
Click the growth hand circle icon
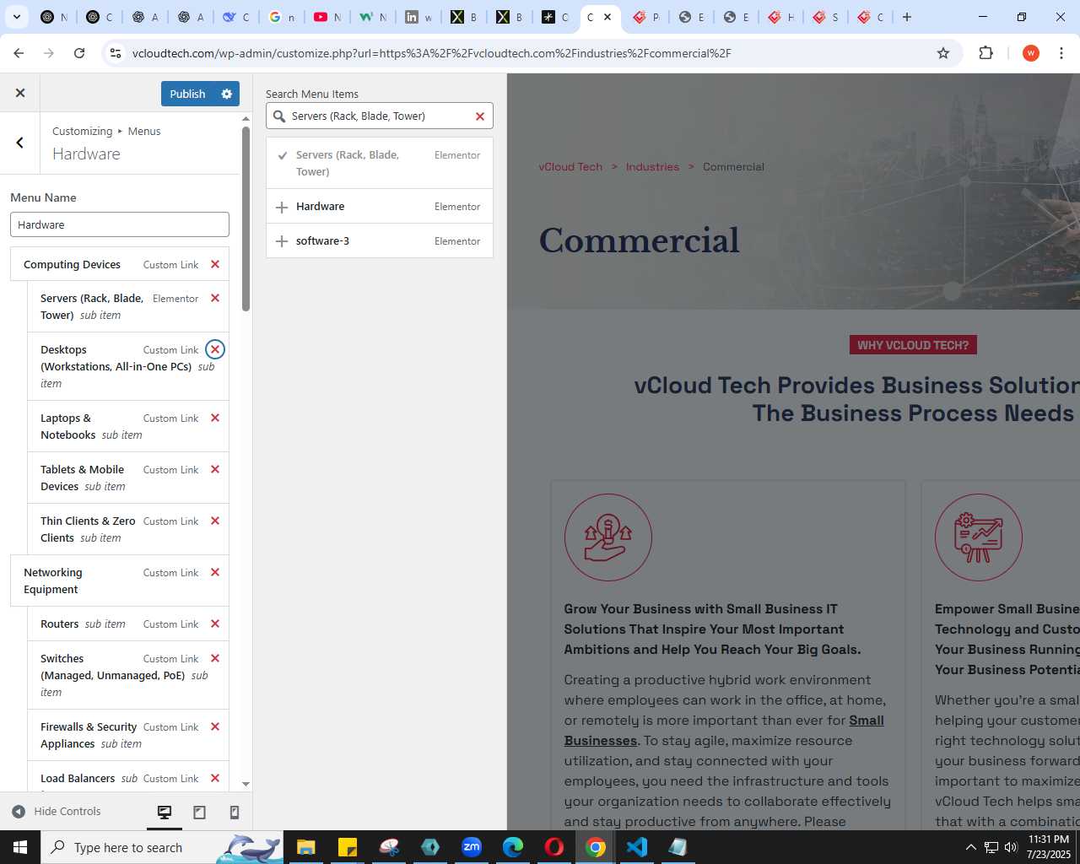(x=607, y=537)
